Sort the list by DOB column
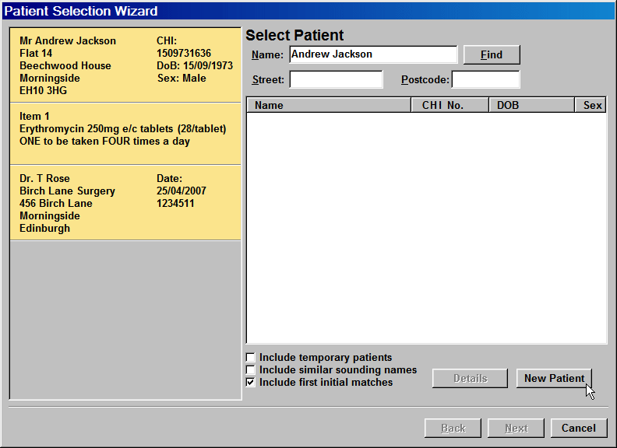This screenshot has width=617, height=448. (531, 105)
